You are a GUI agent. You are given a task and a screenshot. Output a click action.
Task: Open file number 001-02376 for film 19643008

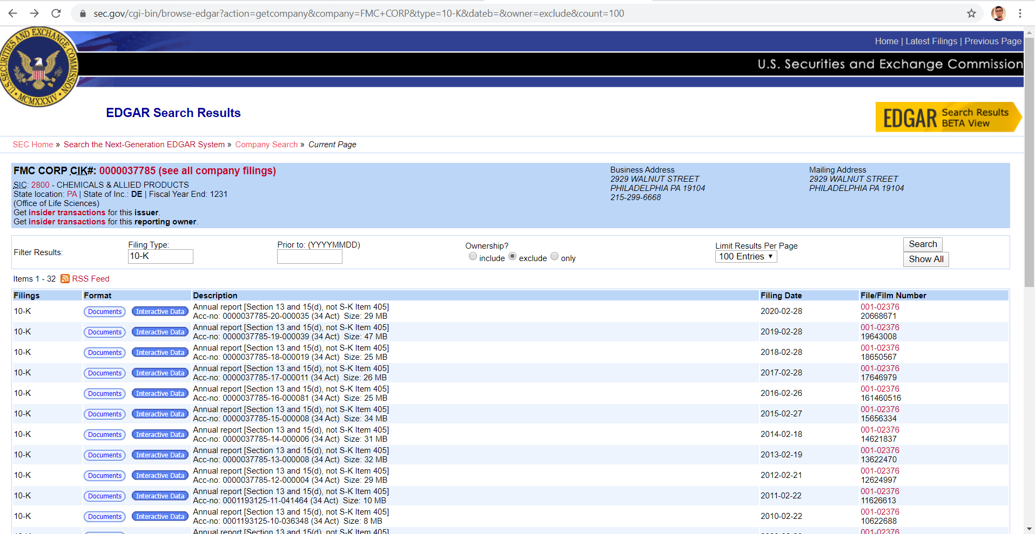coord(880,327)
